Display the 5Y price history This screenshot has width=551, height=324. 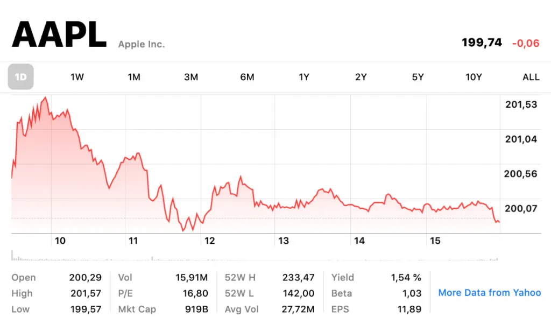[x=418, y=77]
